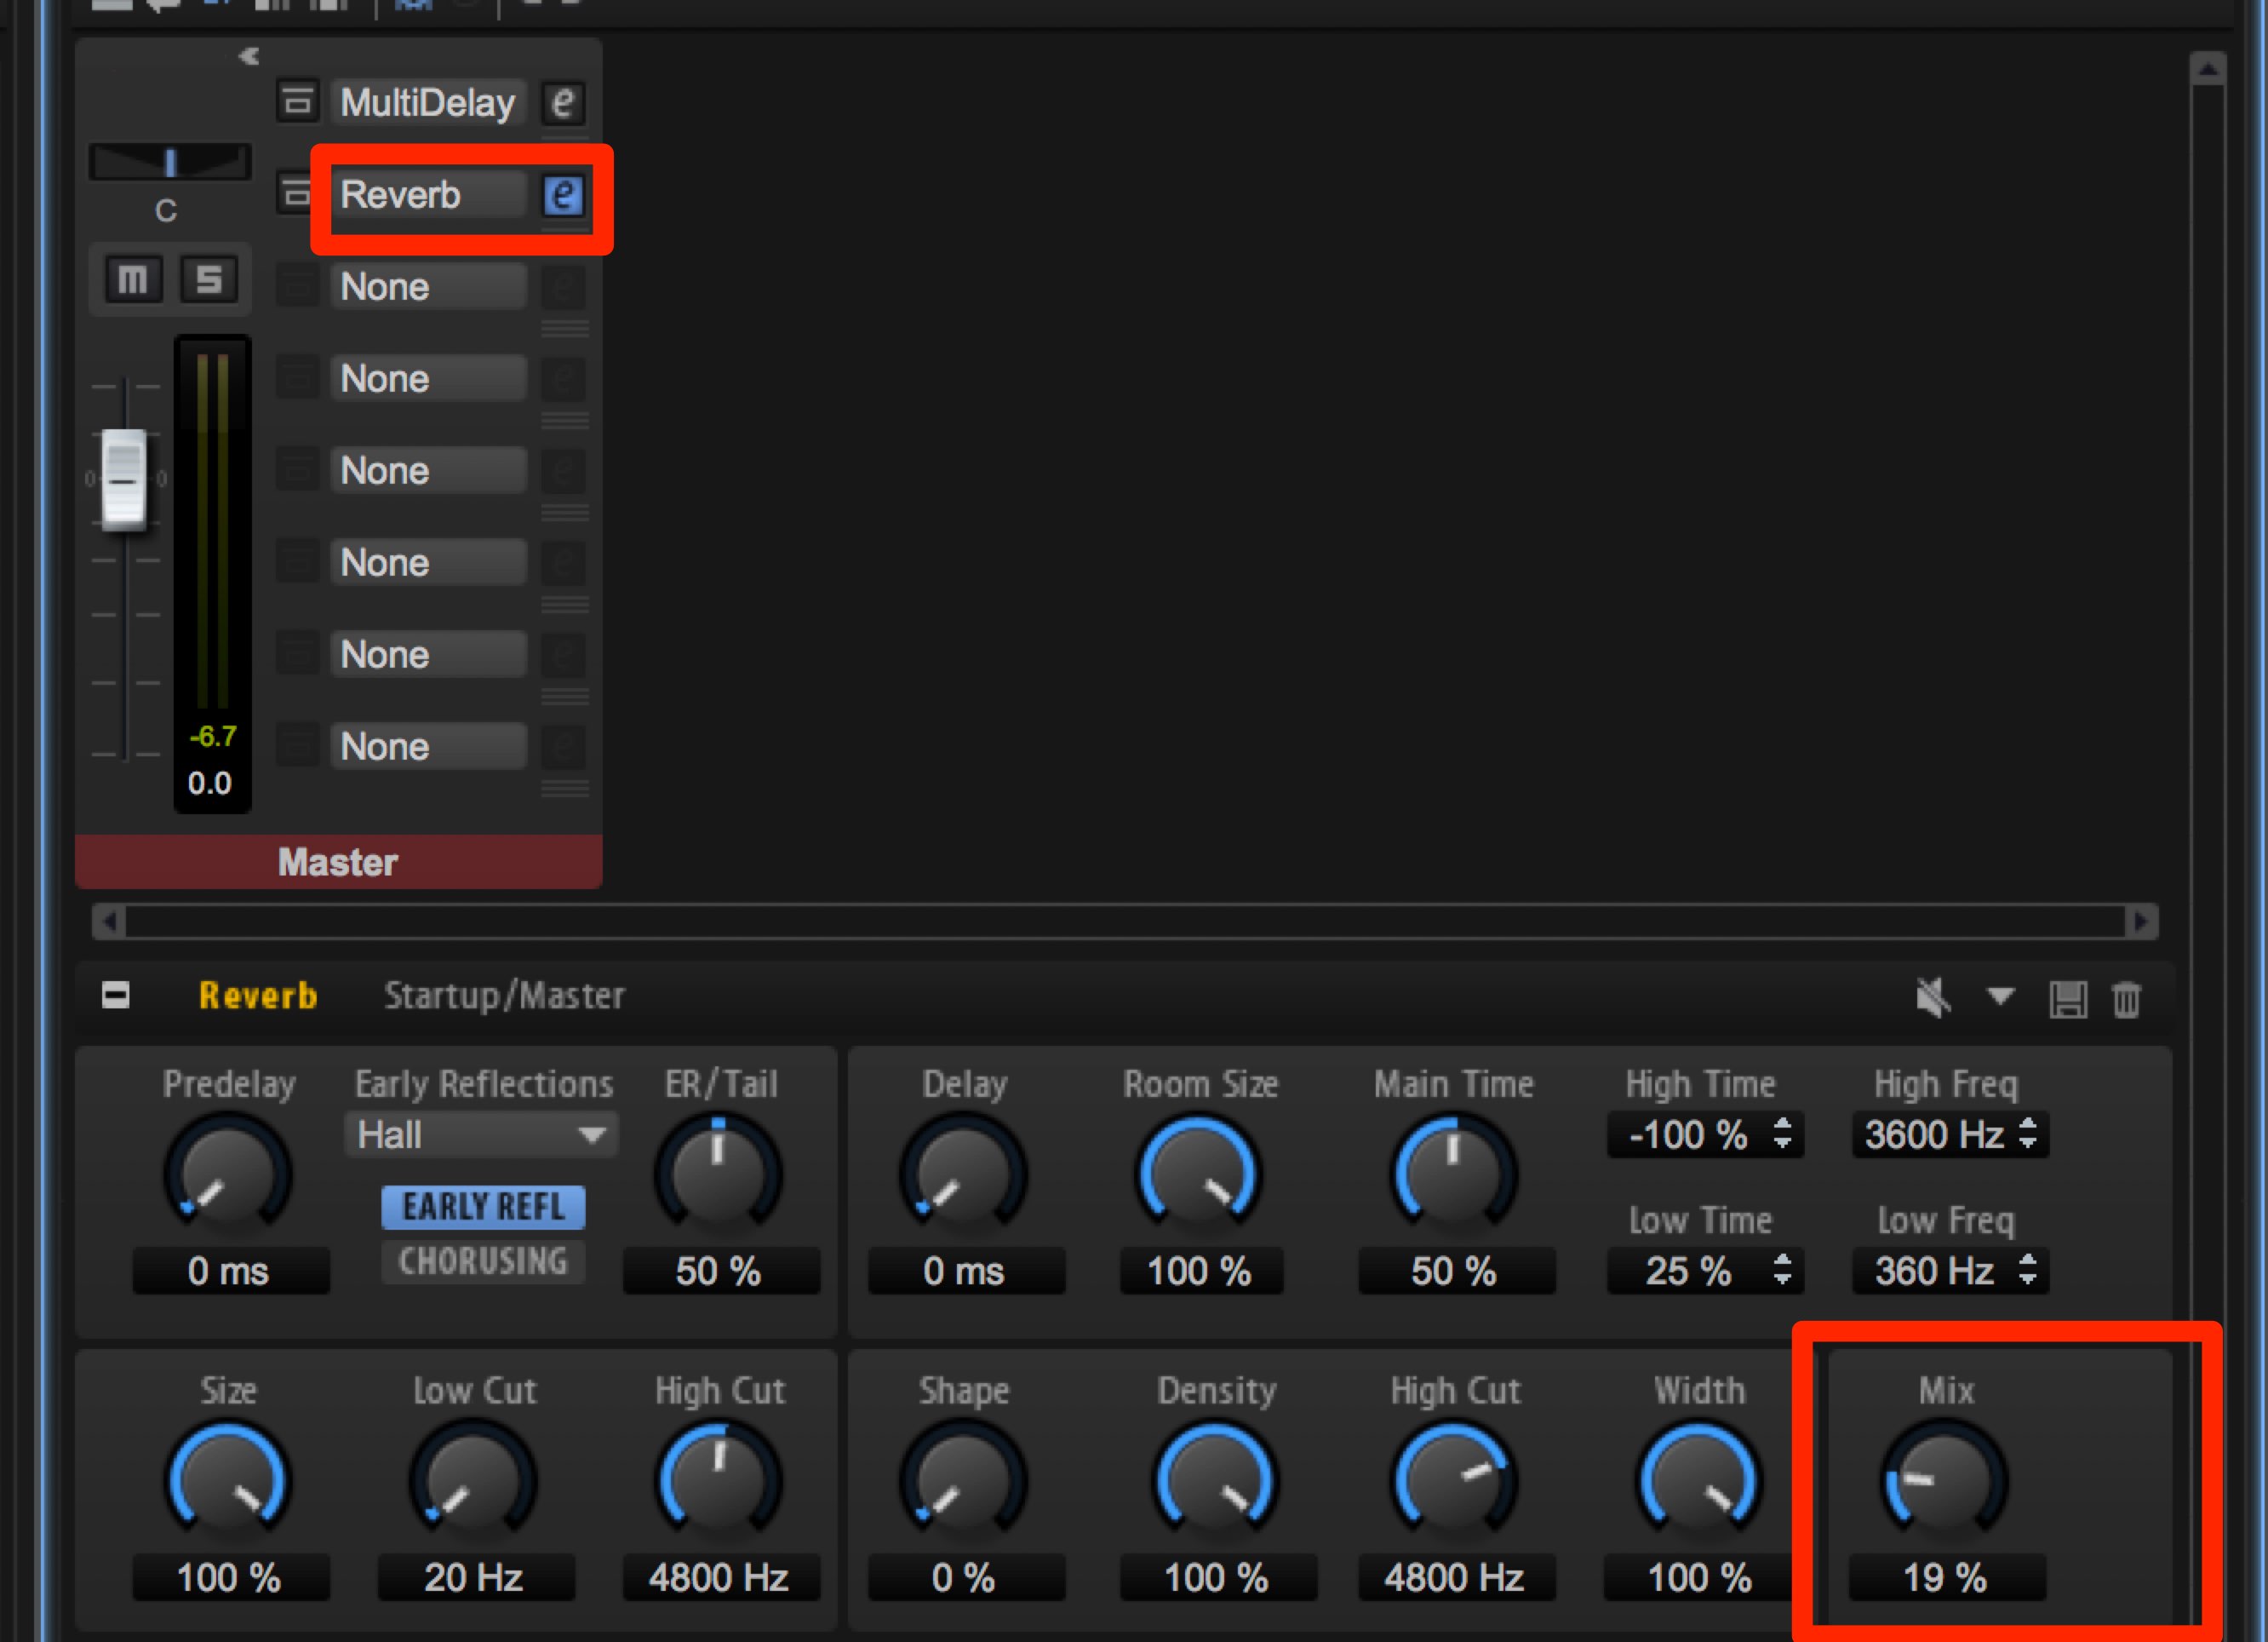
Task: Select the Reverb insert slot
Action: tap(428, 195)
